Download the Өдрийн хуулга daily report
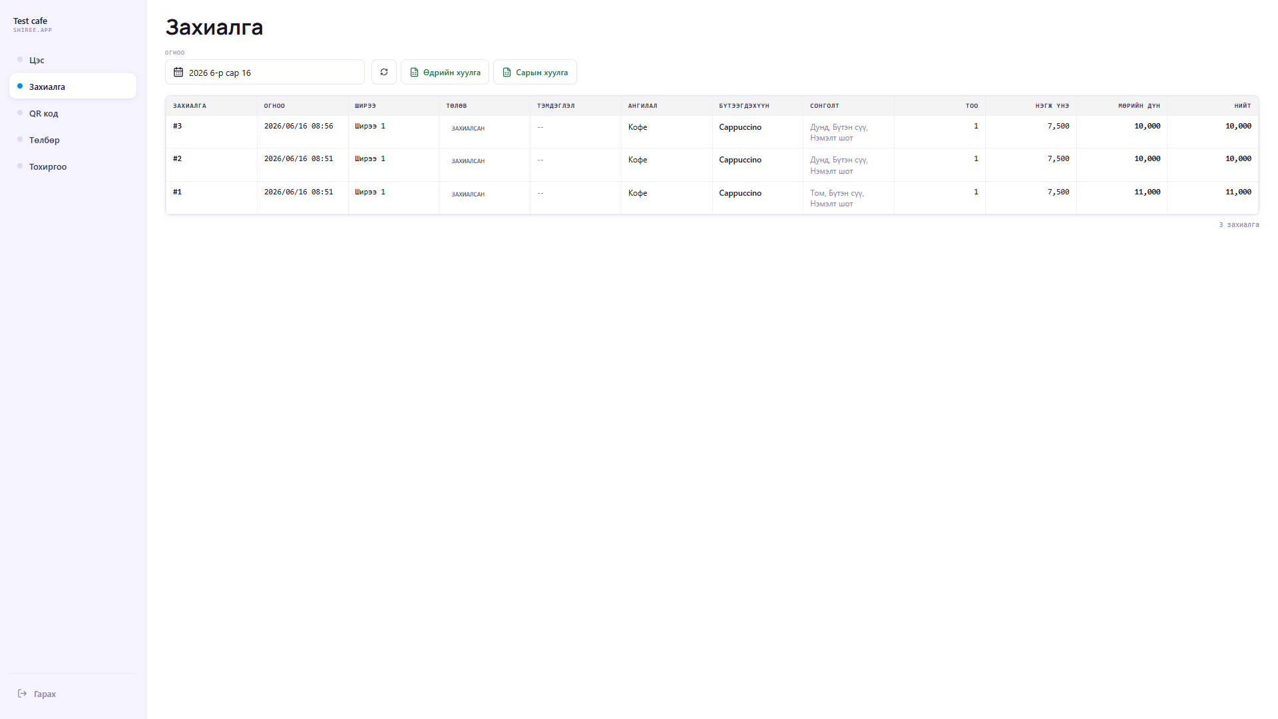The height and width of the screenshot is (719, 1278). tap(445, 72)
